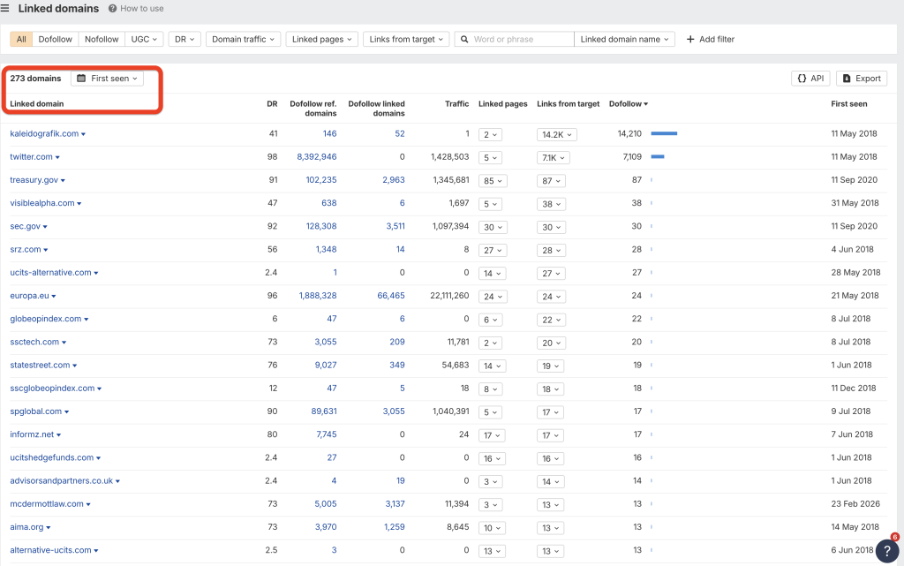Click the 273 domains count text

pos(35,79)
